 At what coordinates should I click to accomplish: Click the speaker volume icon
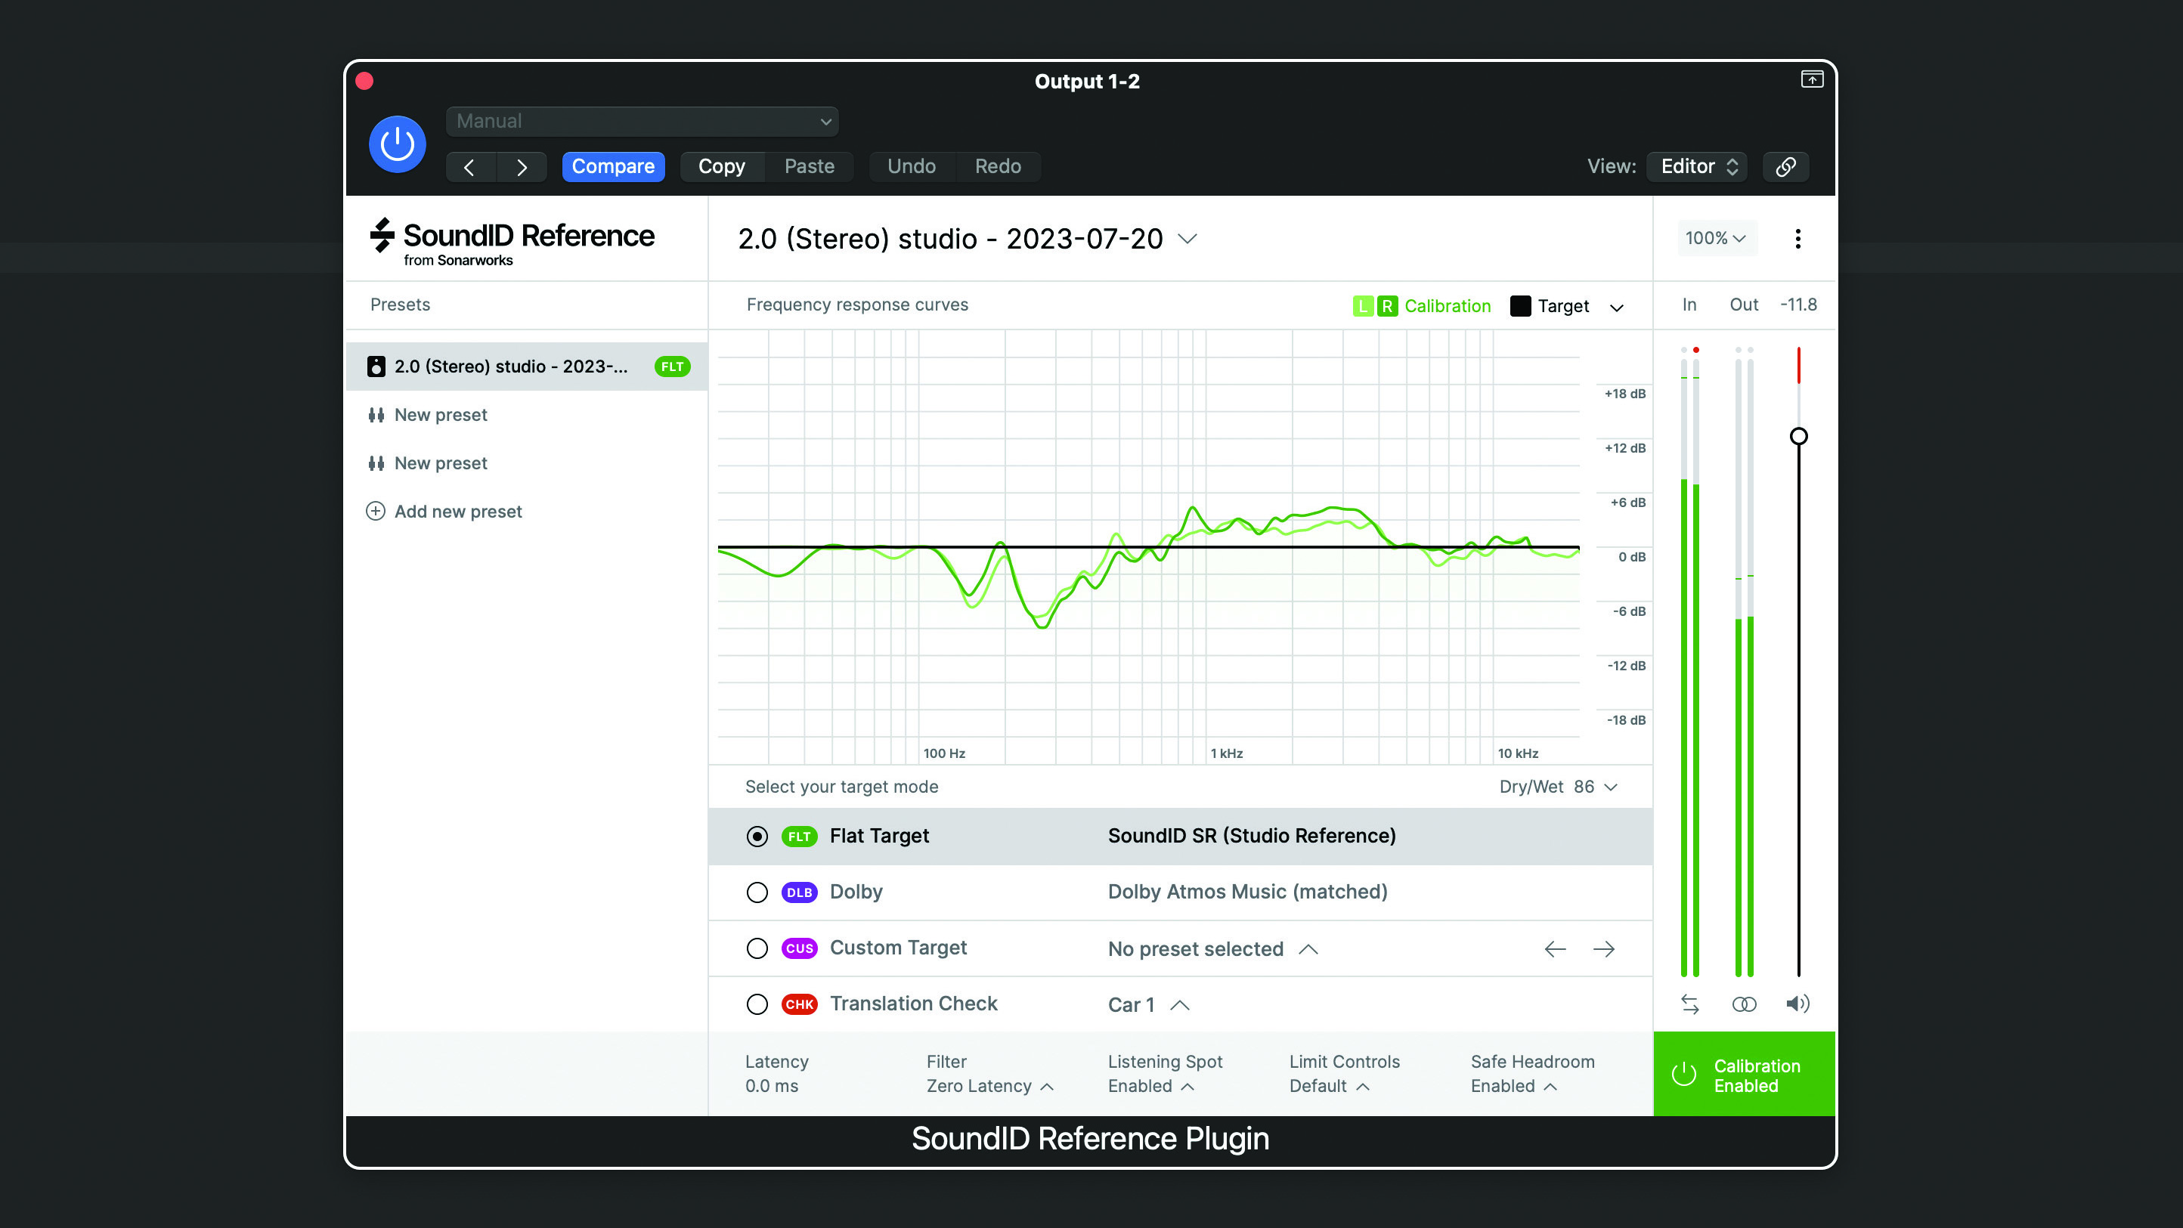(x=1797, y=1004)
